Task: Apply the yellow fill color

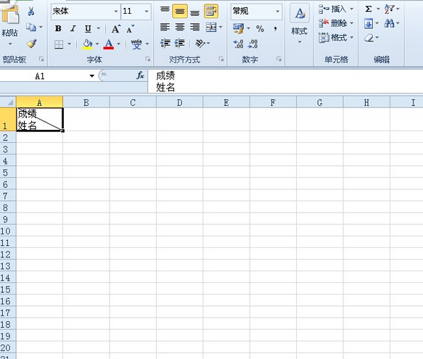Action: 87,44
